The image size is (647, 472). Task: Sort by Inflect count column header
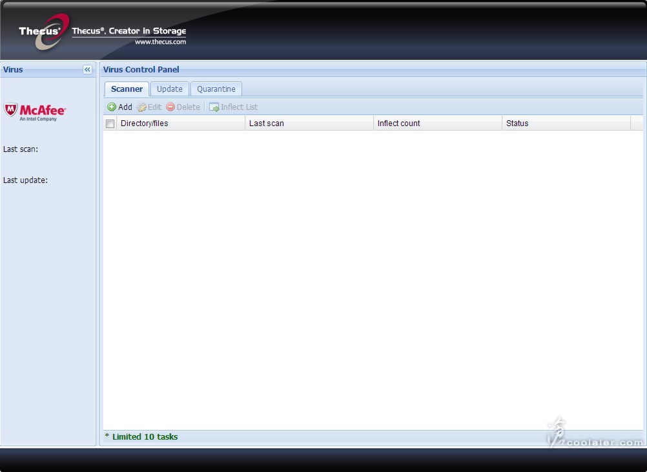[437, 123]
